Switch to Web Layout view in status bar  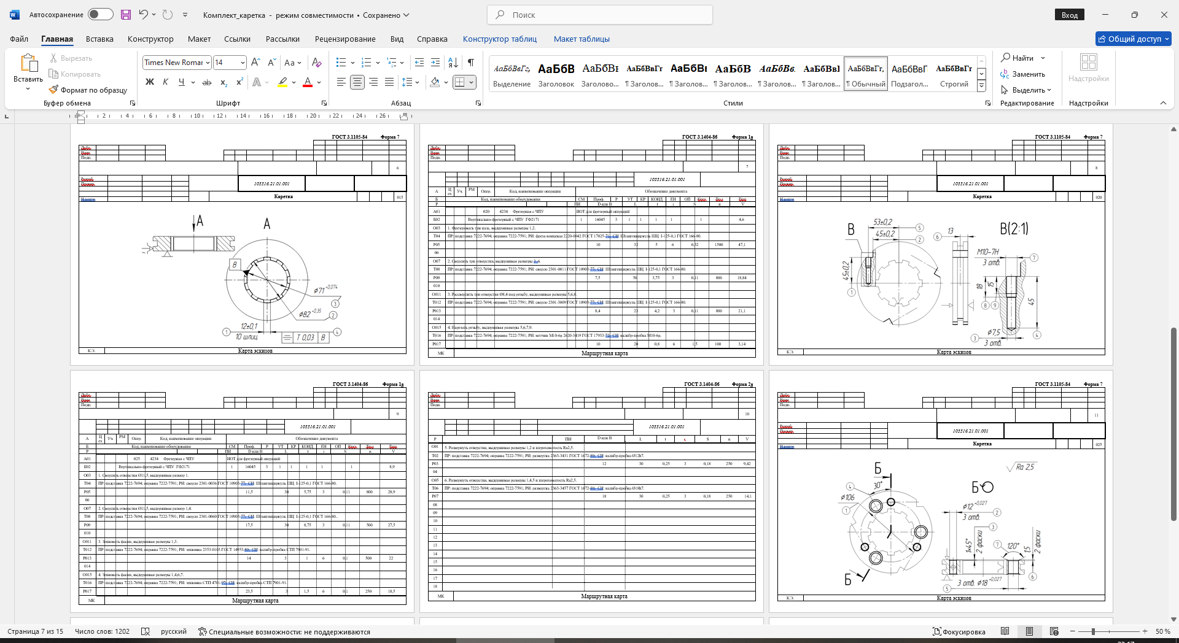pyautogui.click(x=1054, y=631)
